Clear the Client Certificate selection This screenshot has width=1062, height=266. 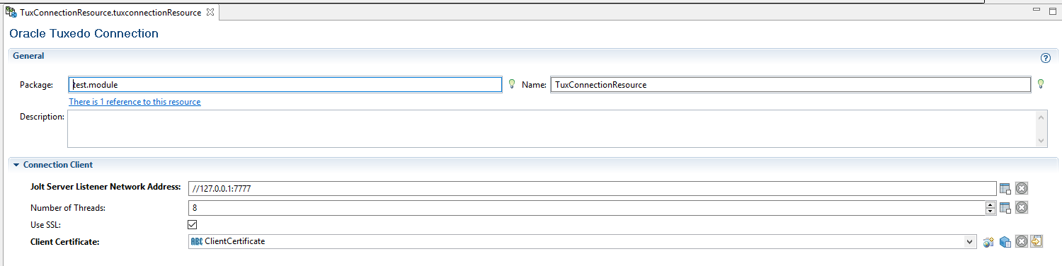[1021, 242]
